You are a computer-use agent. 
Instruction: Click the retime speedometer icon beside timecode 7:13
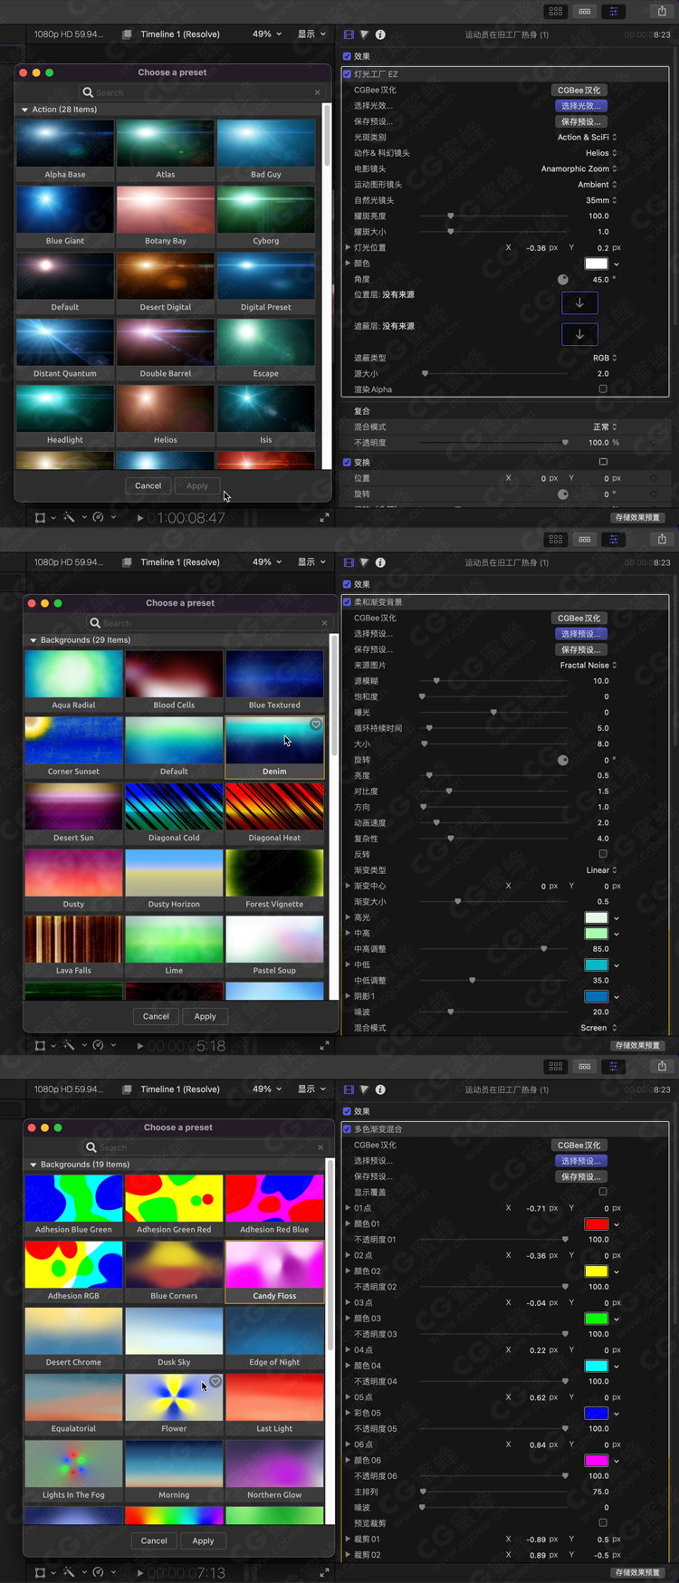pyautogui.click(x=99, y=1573)
